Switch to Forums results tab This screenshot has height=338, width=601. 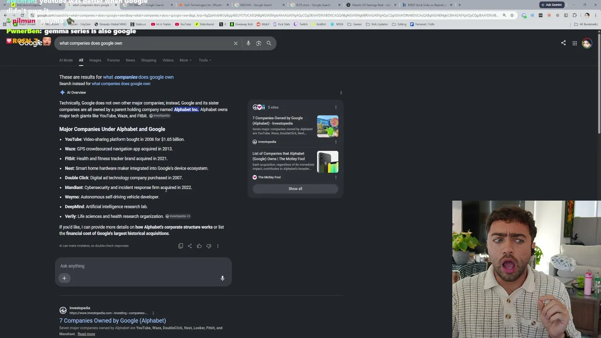click(x=113, y=60)
